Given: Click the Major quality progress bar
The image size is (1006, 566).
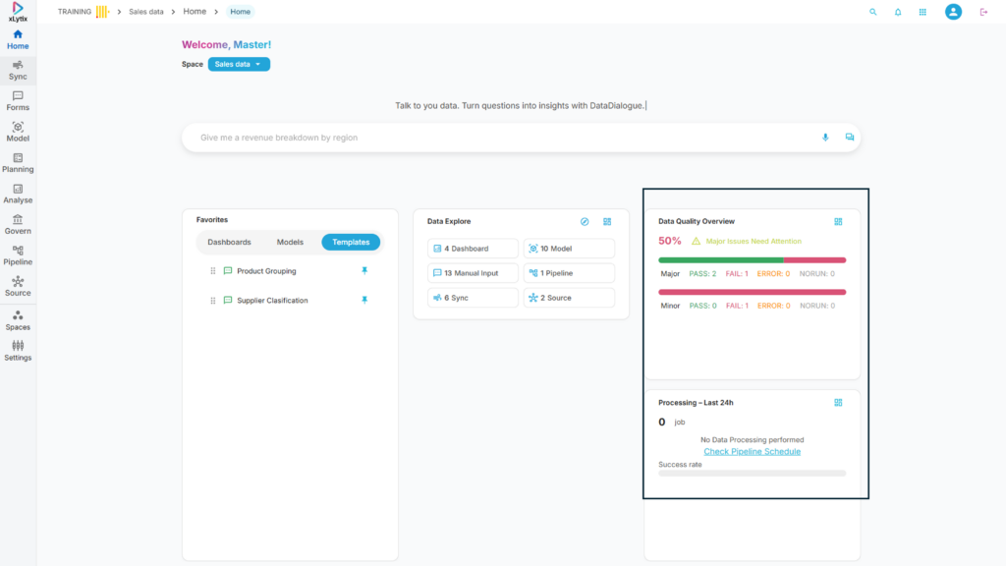Looking at the screenshot, I should click(752, 260).
